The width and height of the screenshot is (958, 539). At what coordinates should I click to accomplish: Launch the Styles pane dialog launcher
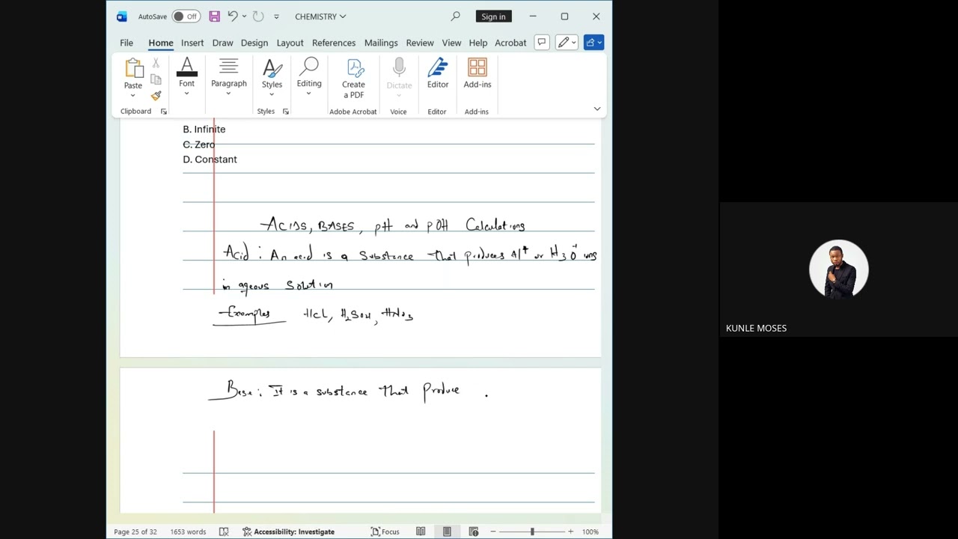coord(286,112)
